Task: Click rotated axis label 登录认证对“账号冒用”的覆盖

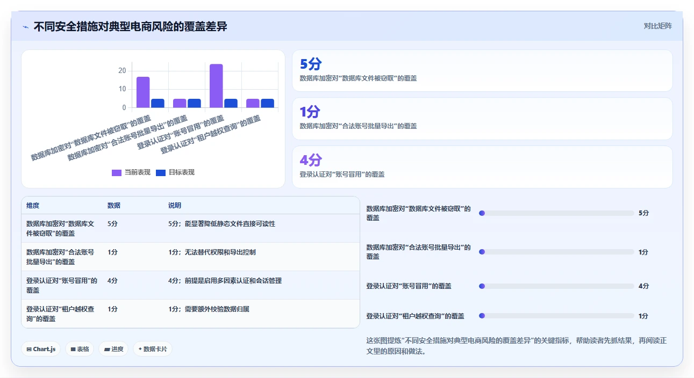Action: [180, 132]
